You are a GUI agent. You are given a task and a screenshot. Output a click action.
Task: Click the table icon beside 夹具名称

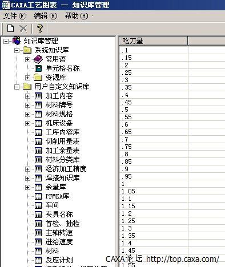tap(38, 215)
